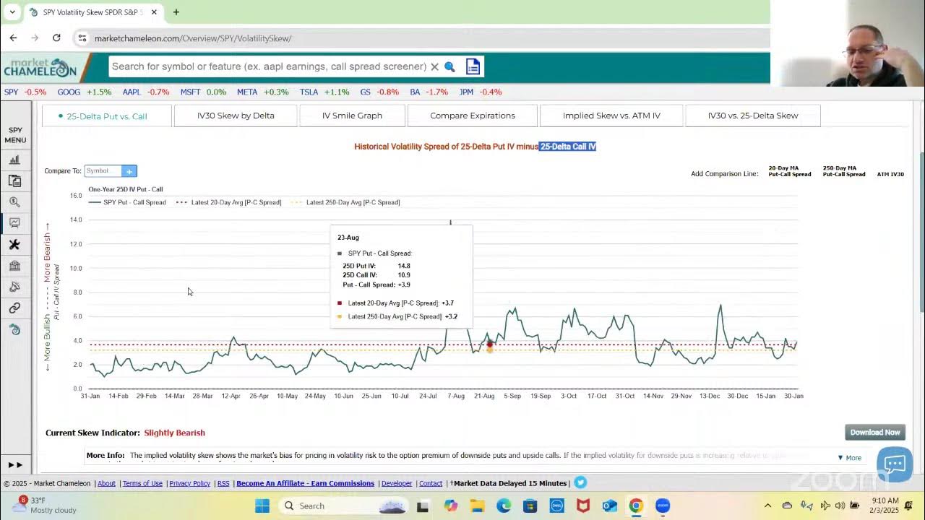Screen dimensions: 925x520
Task: Open the Twitter icon in the footer
Action: click(580, 482)
